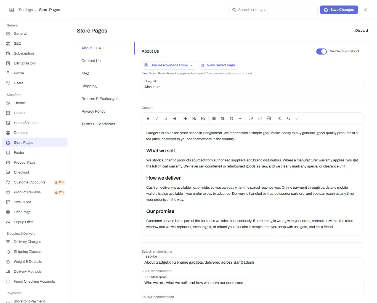Undo the last edit
This screenshot has height=303, width=377.
pyautogui.click(x=288, y=118)
